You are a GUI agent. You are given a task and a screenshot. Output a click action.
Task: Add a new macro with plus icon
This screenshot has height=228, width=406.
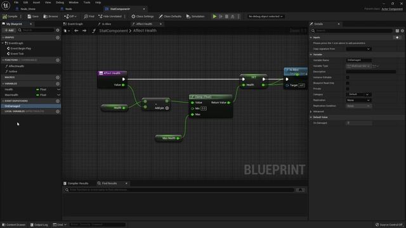tap(58, 77)
